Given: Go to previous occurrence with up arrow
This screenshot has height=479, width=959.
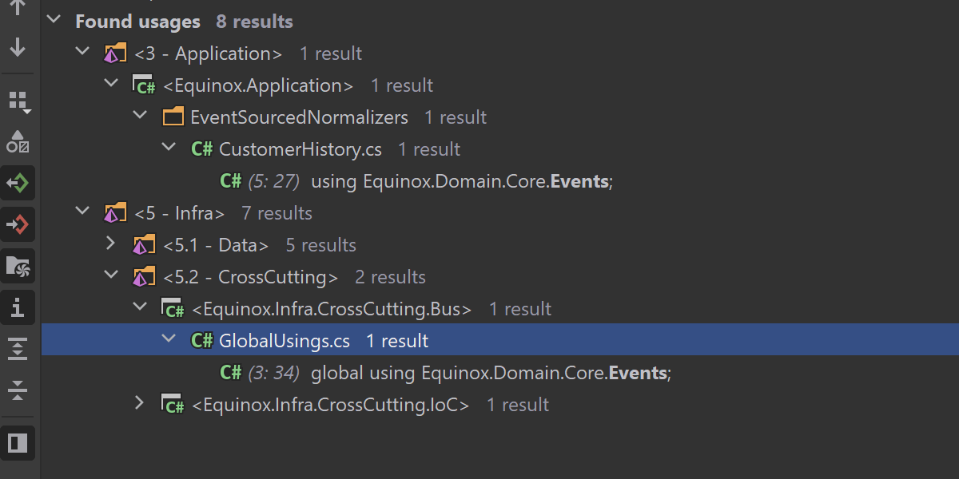Looking at the screenshot, I should tap(18, 8).
